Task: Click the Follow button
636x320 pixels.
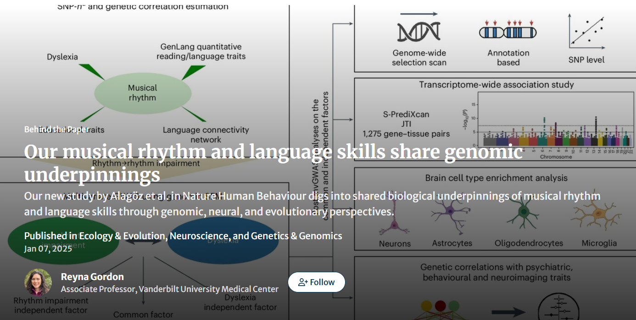Action: click(x=317, y=282)
